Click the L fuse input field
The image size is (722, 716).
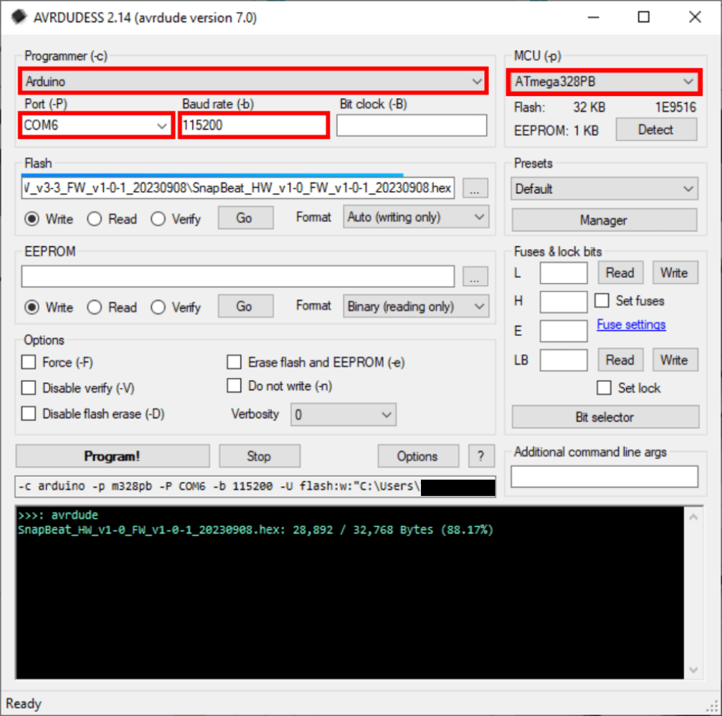click(x=563, y=273)
